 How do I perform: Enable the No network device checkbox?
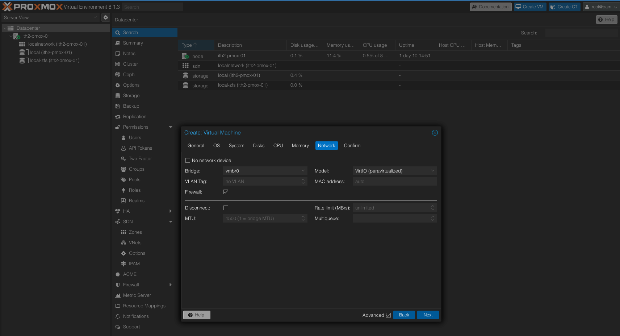(x=188, y=161)
